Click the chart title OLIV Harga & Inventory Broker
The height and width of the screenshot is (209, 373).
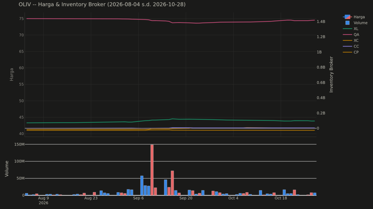[102, 4]
